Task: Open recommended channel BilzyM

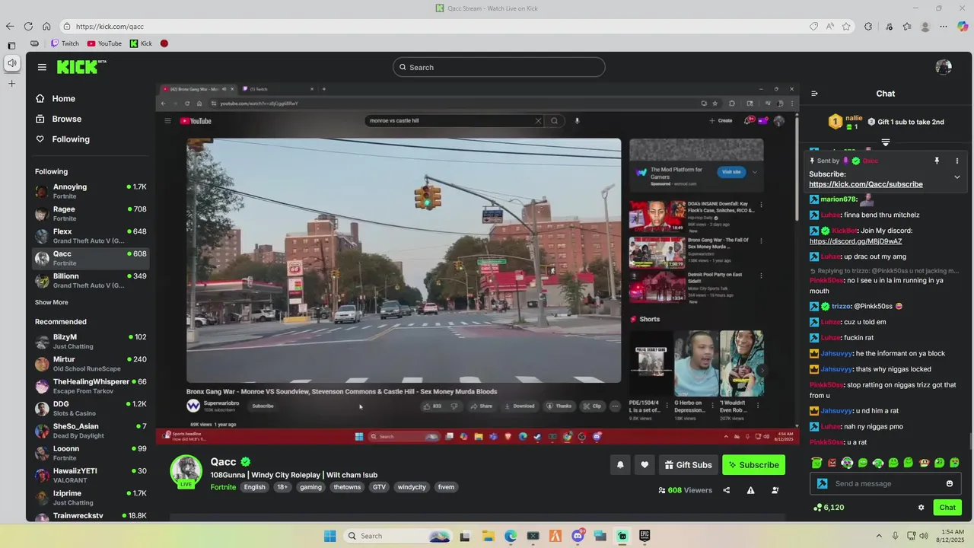Action: [x=91, y=341]
